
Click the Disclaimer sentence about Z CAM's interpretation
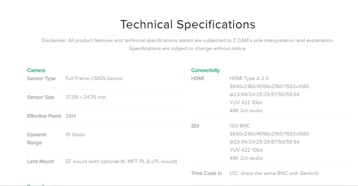(x=188, y=40)
